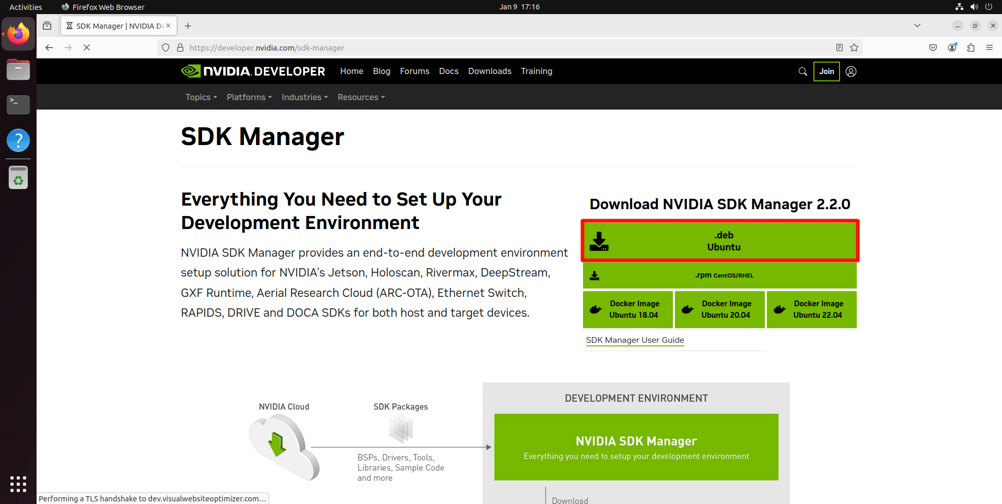Open the Blog nav item

(x=381, y=71)
